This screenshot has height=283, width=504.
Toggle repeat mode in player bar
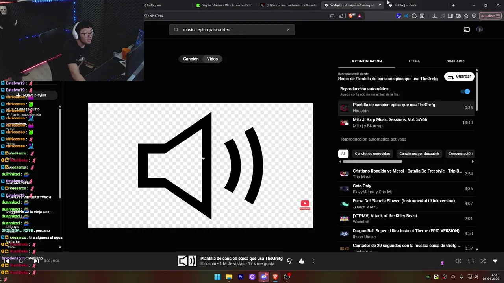pos(471,261)
